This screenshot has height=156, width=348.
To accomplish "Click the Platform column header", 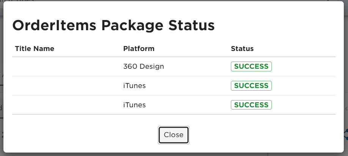I will 139,49.
